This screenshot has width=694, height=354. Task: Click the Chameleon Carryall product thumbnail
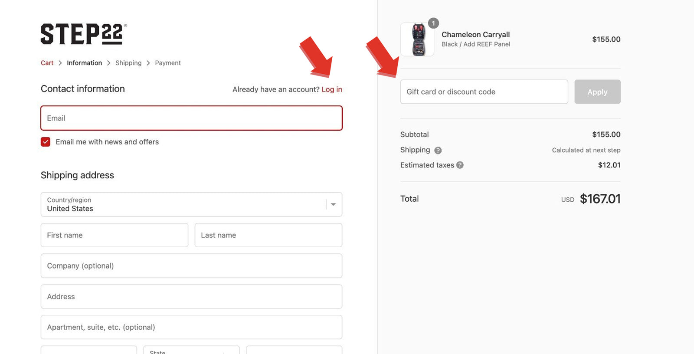pos(417,40)
